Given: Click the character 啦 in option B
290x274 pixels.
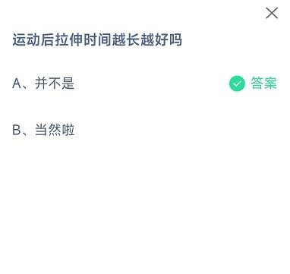Looking at the screenshot, I should (68, 130).
